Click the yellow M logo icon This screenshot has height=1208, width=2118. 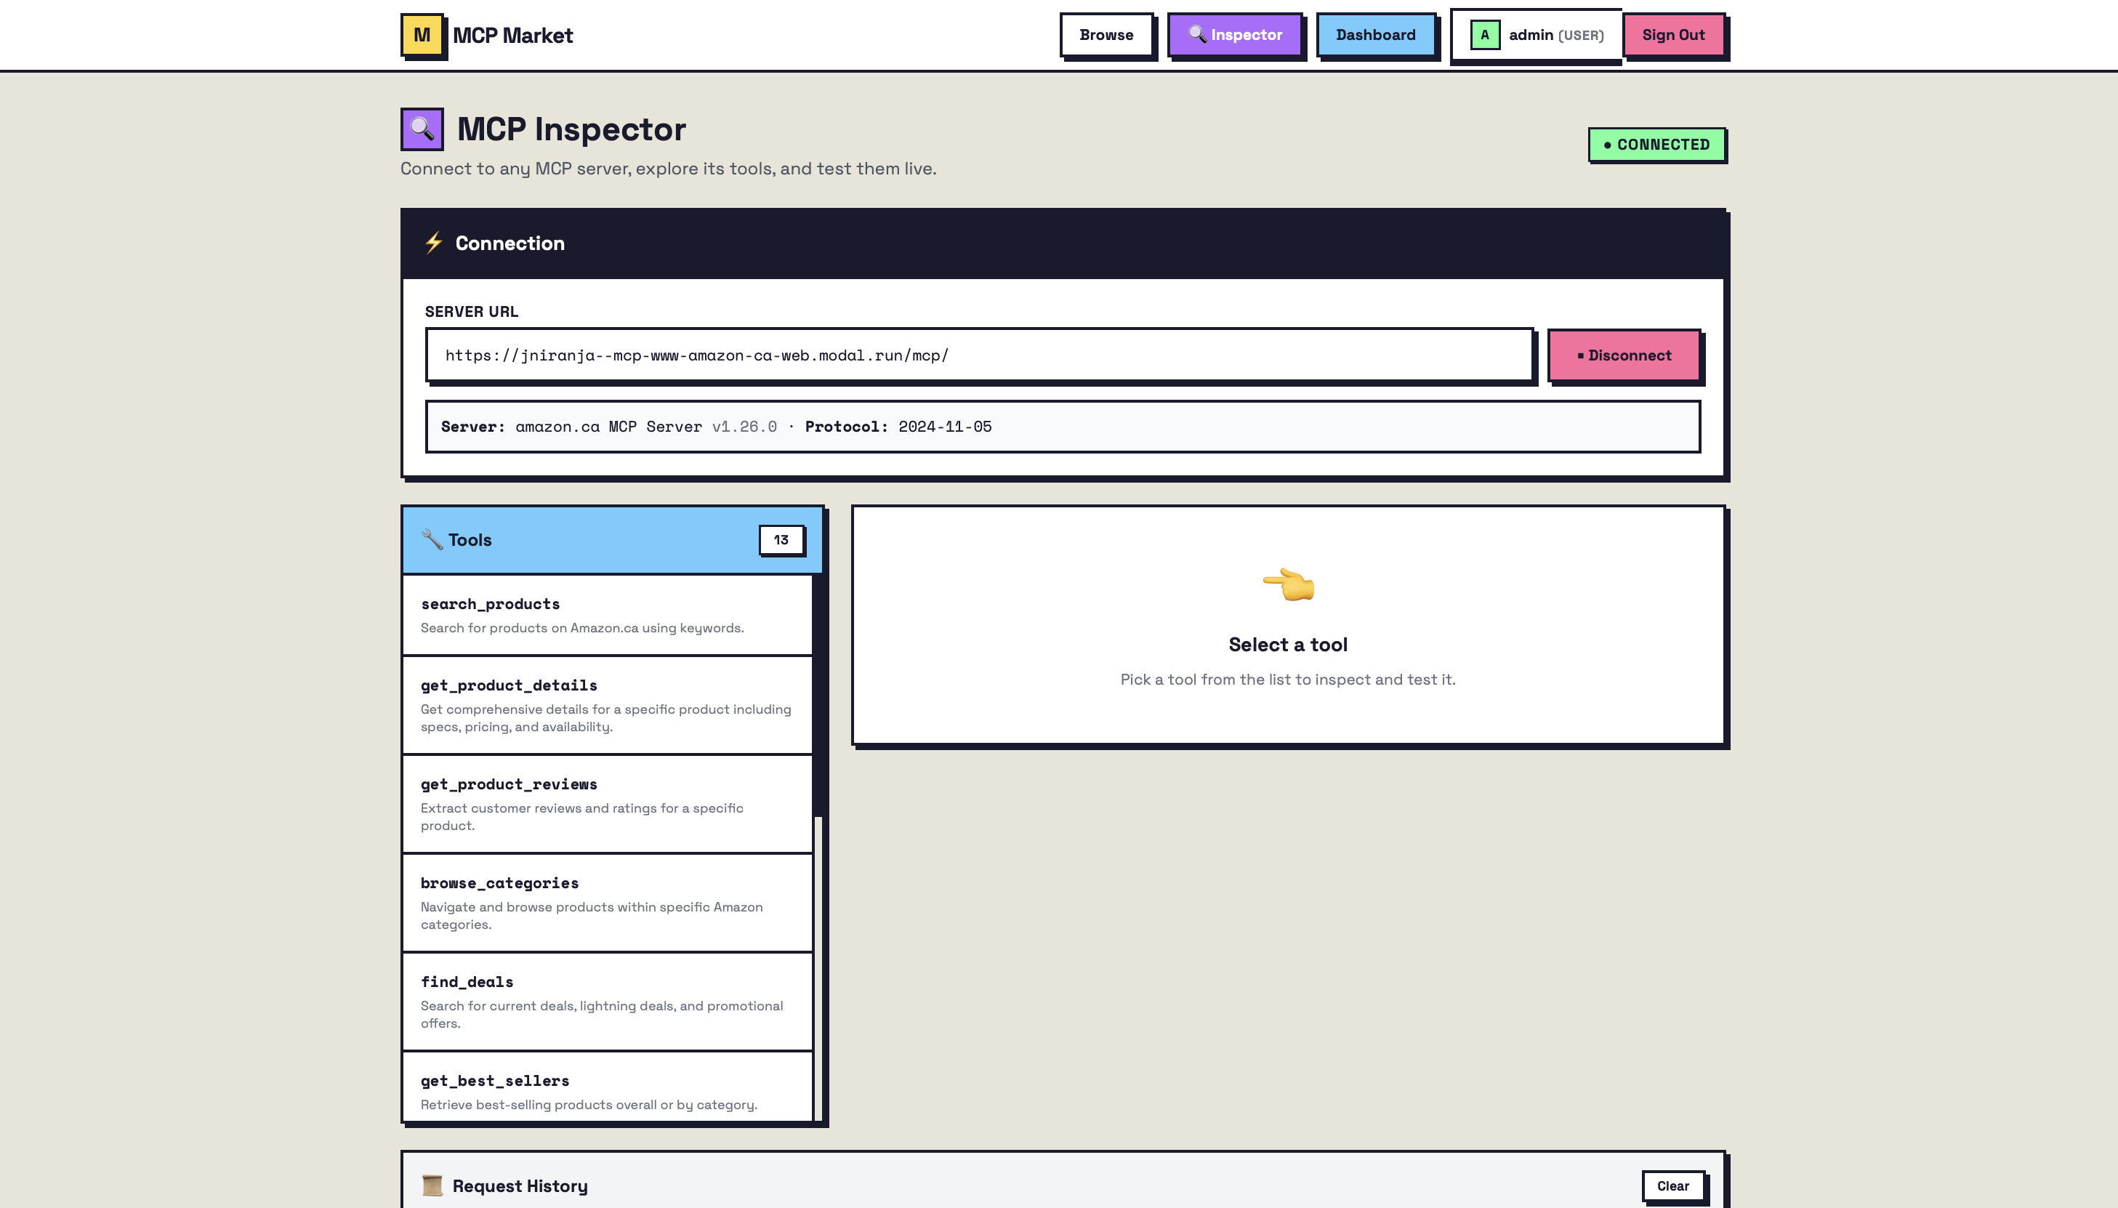pos(422,35)
